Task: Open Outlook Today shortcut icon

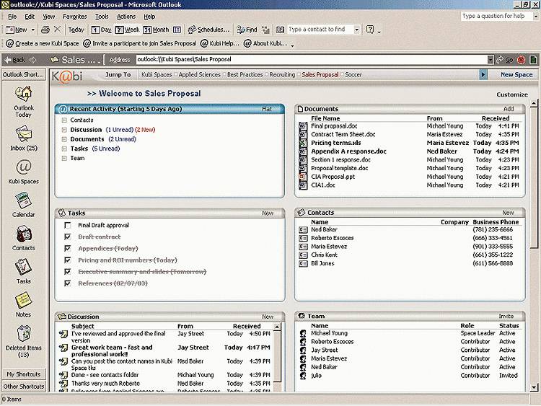Action: click(24, 94)
